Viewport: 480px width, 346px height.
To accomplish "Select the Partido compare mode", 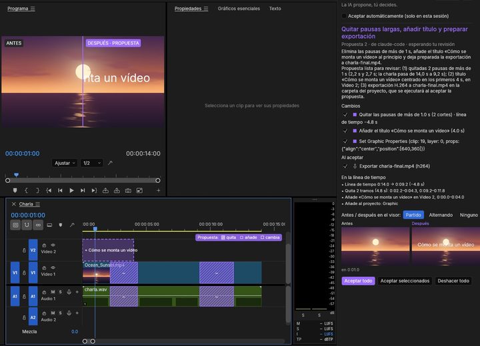I will click(x=413, y=215).
